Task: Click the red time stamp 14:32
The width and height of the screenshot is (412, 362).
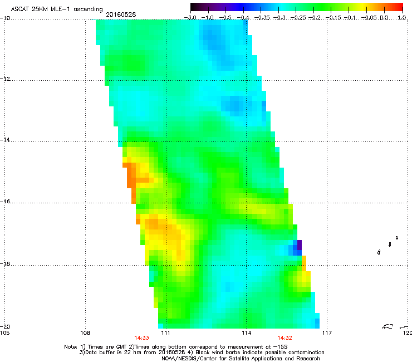Action: point(285,338)
